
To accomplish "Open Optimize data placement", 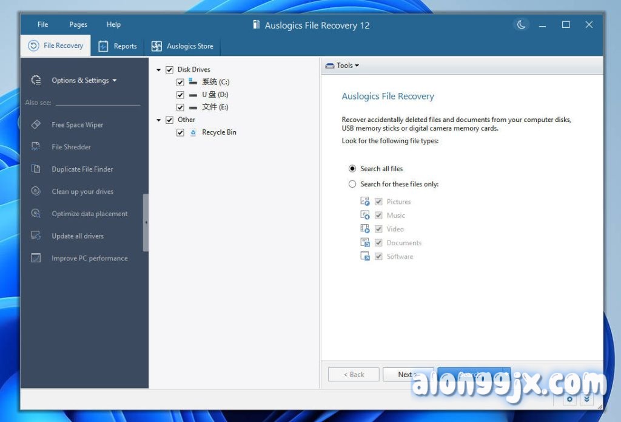I will pyautogui.click(x=89, y=214).
